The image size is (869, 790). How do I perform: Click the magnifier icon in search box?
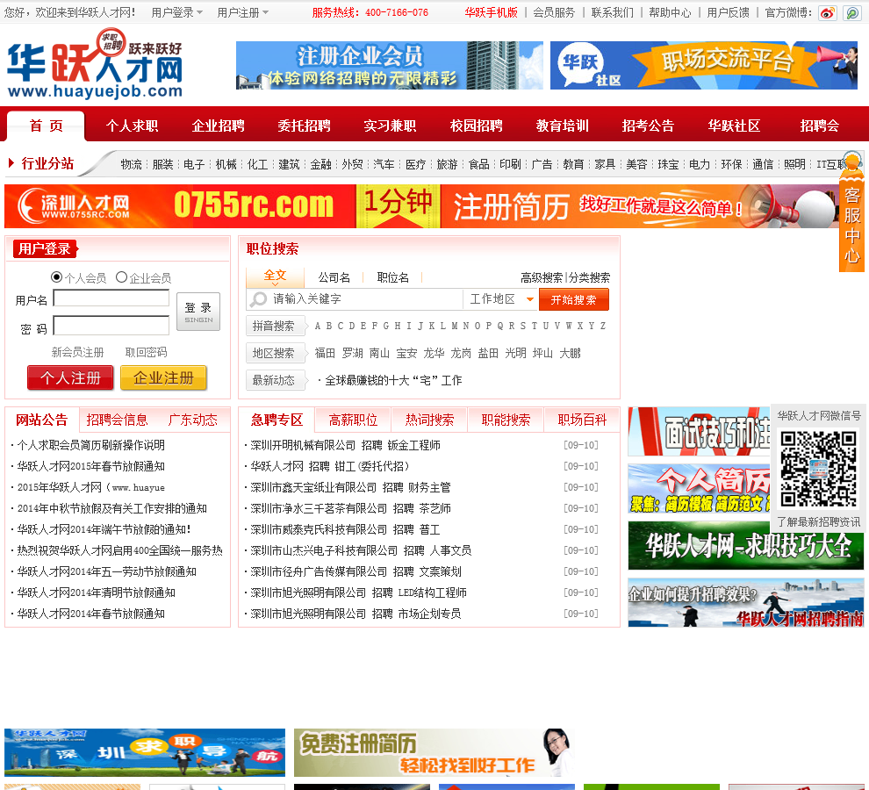[258, 299]
